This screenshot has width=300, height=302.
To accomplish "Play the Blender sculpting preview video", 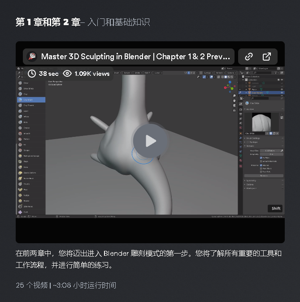I will (x=150, y=141).
